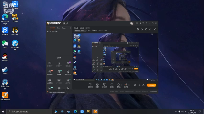Viewport: 204px width, 114px height.
Task: Expand the microphone options arrow
Action: [x=122, y=85]
